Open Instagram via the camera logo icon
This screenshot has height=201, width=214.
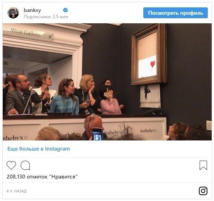[x=203, y=191]
